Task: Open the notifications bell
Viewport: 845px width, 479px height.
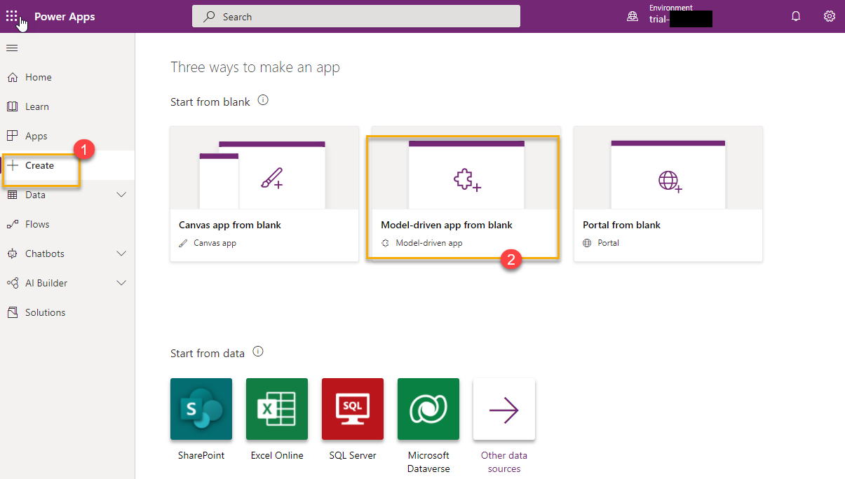Action: click(796, 17)
